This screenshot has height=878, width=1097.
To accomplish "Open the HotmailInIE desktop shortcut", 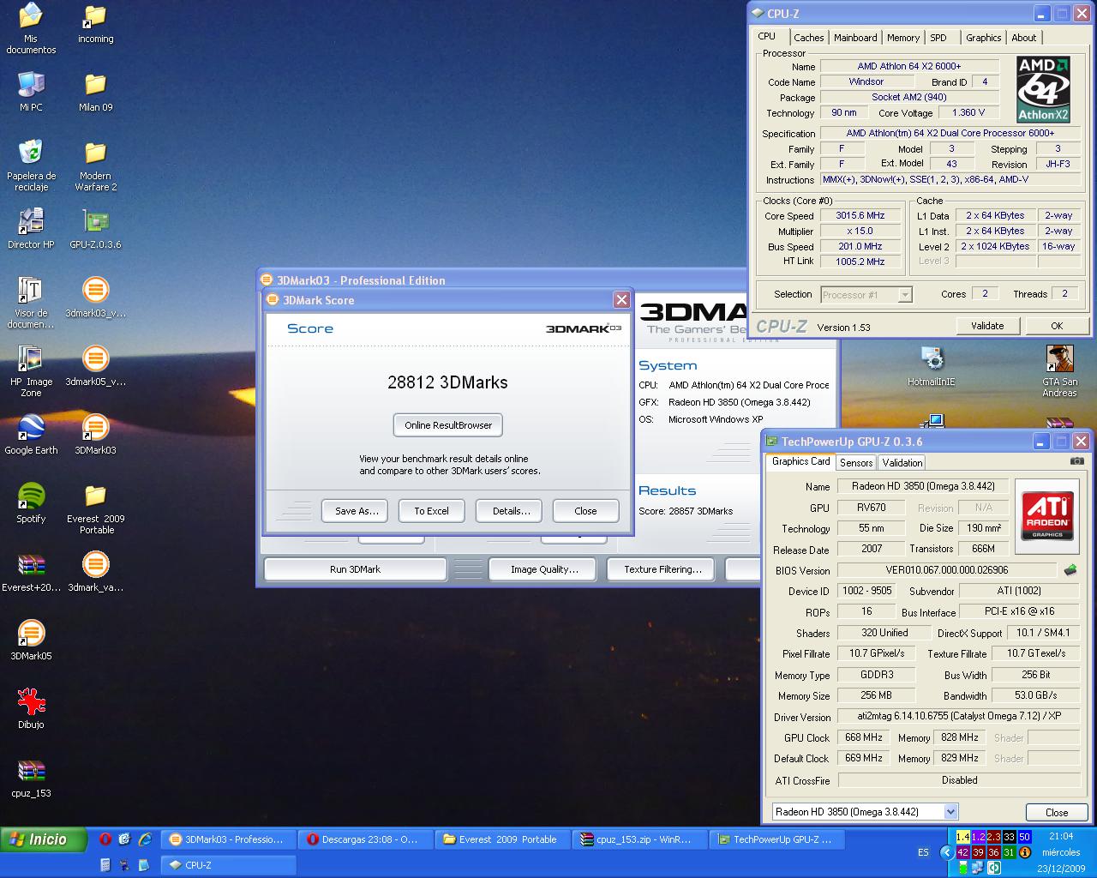I will (931, 365).
